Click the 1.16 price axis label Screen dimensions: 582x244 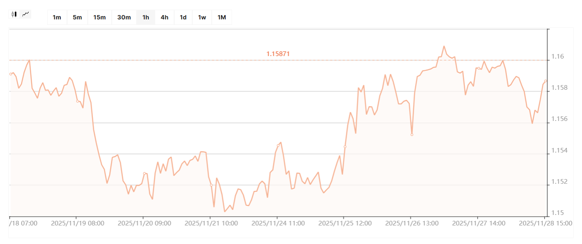(556, 56)
